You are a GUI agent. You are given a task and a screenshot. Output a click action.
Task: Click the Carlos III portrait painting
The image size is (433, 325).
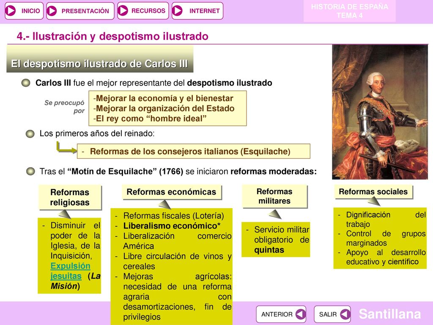pyautogui.click(x=380, y=112)
